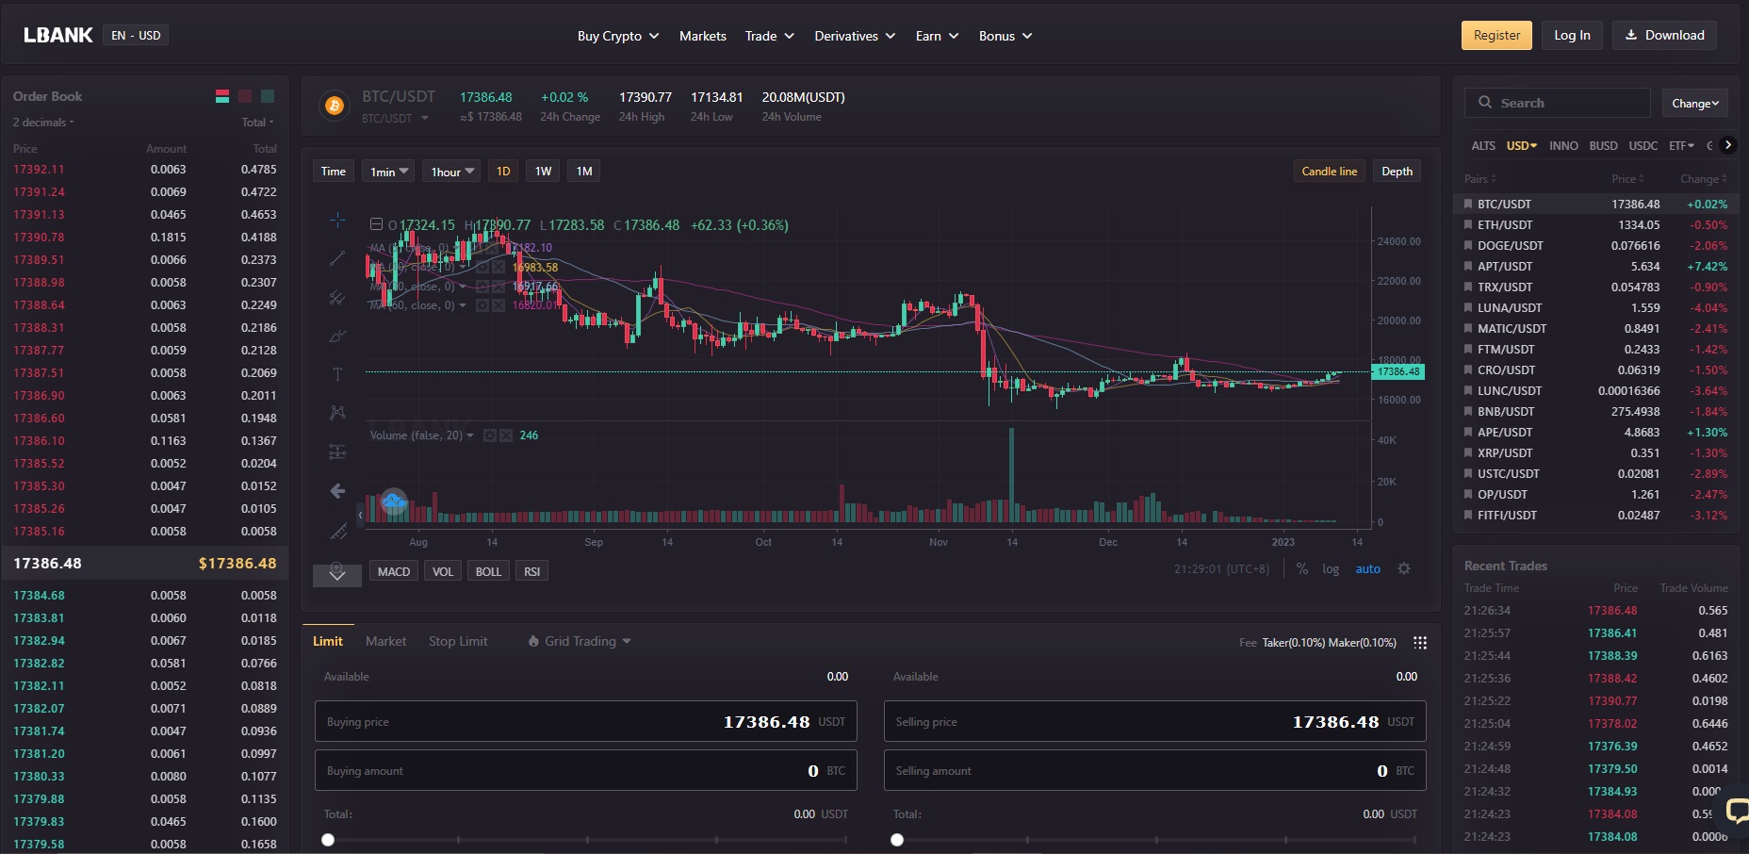This screenshot has width=1749, height=854.
Task: Show only sell orders in order book
Action: click(x=245, y=96)
